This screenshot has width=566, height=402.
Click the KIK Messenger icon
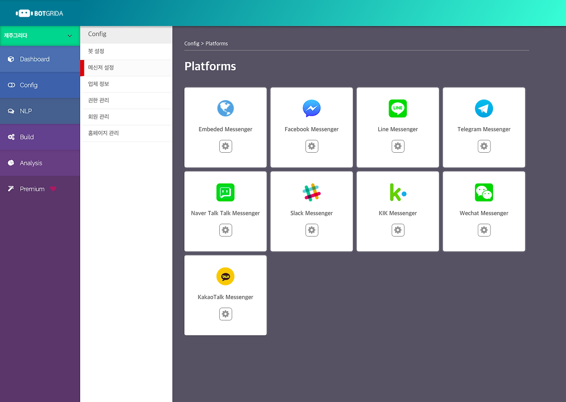(398, 192)
